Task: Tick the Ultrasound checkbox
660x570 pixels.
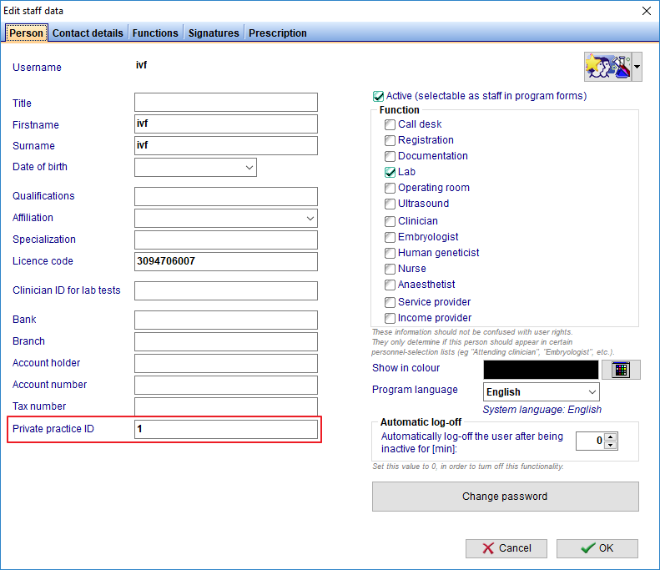Action: point(390,204)
